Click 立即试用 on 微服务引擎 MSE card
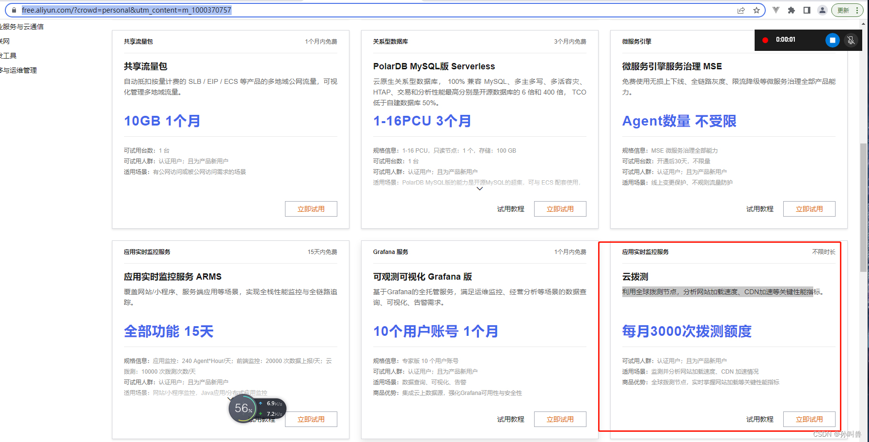 (809, 209)
